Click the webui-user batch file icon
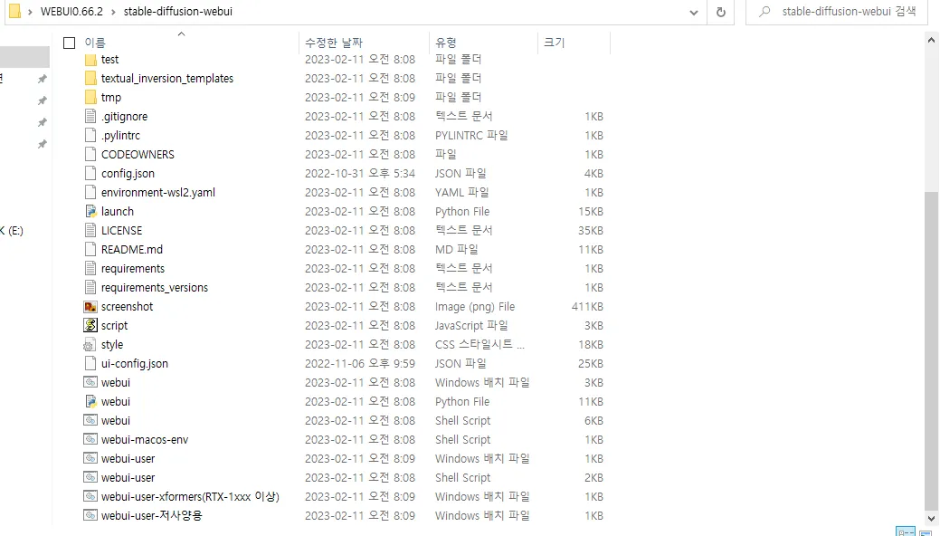This screenshot has height=536, width=940. click(90, 458)
